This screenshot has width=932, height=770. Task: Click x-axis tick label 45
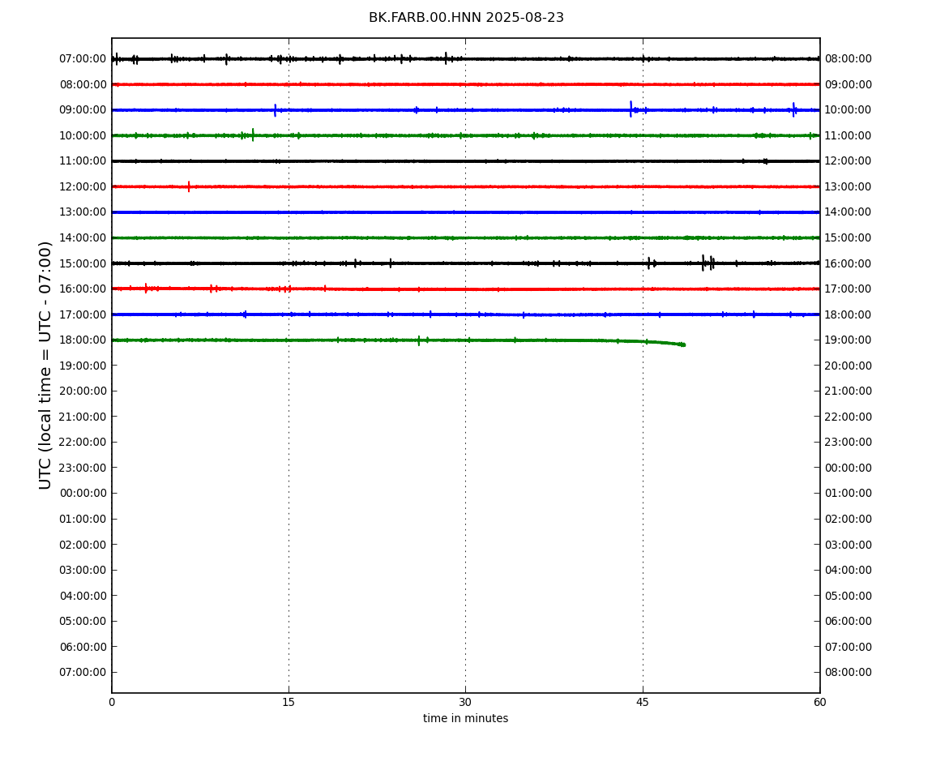point(643,702)
